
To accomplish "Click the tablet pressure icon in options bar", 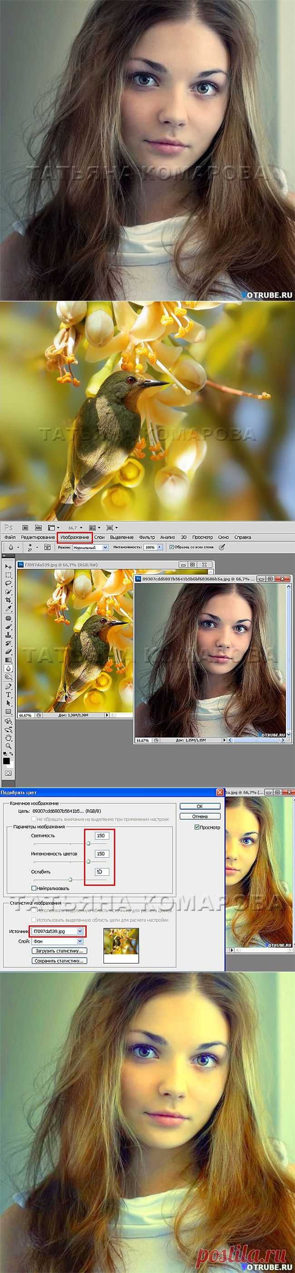I will coord(222,547).
